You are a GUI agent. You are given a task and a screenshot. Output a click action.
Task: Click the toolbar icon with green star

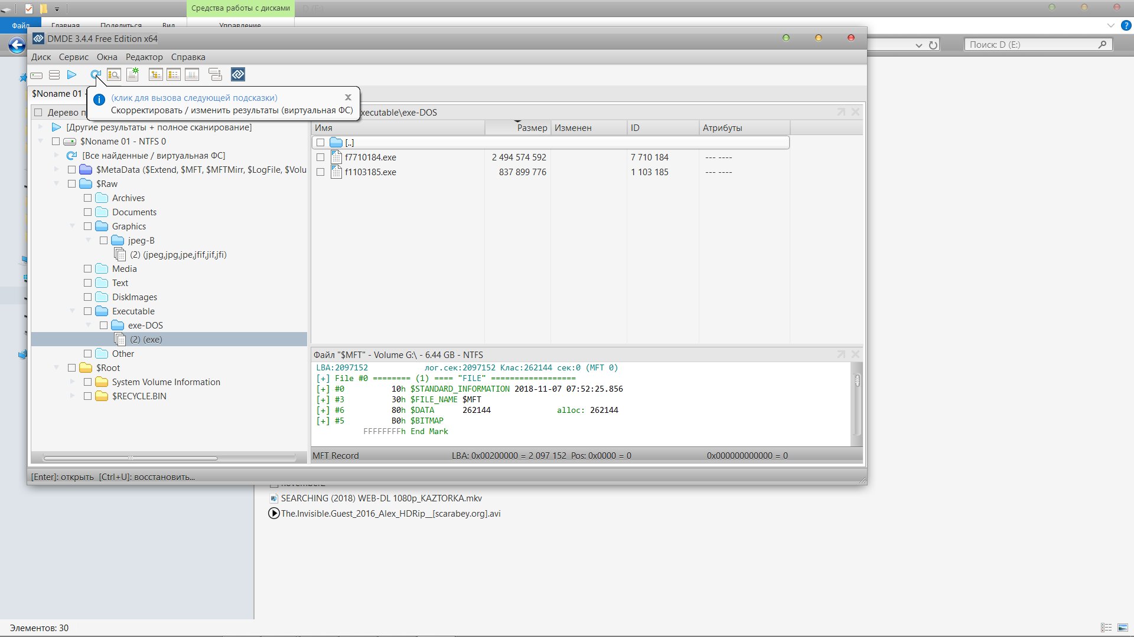coord(133,74)
